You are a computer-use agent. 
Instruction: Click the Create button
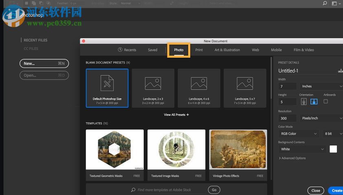pyautogui.click(x=336, y=191)
